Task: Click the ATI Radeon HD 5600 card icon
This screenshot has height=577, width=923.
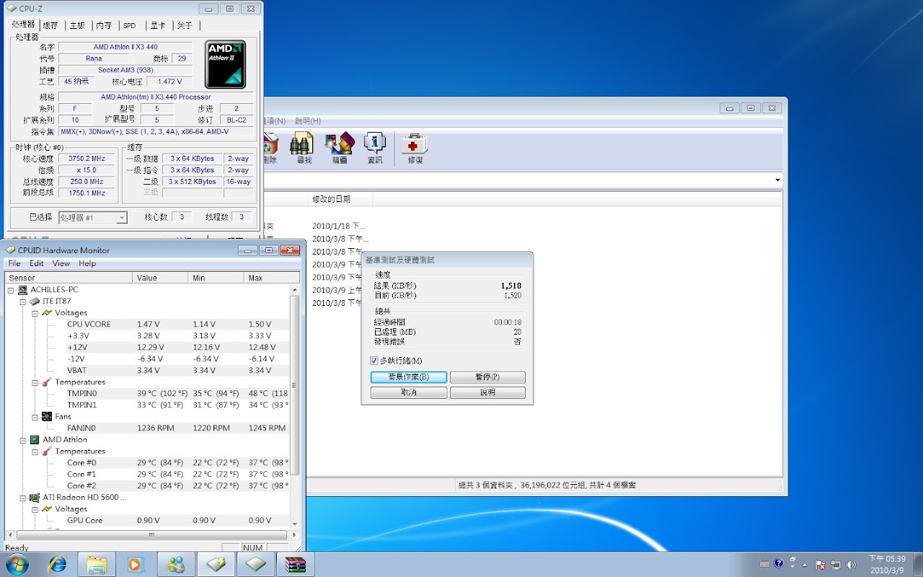Action: 34,498
